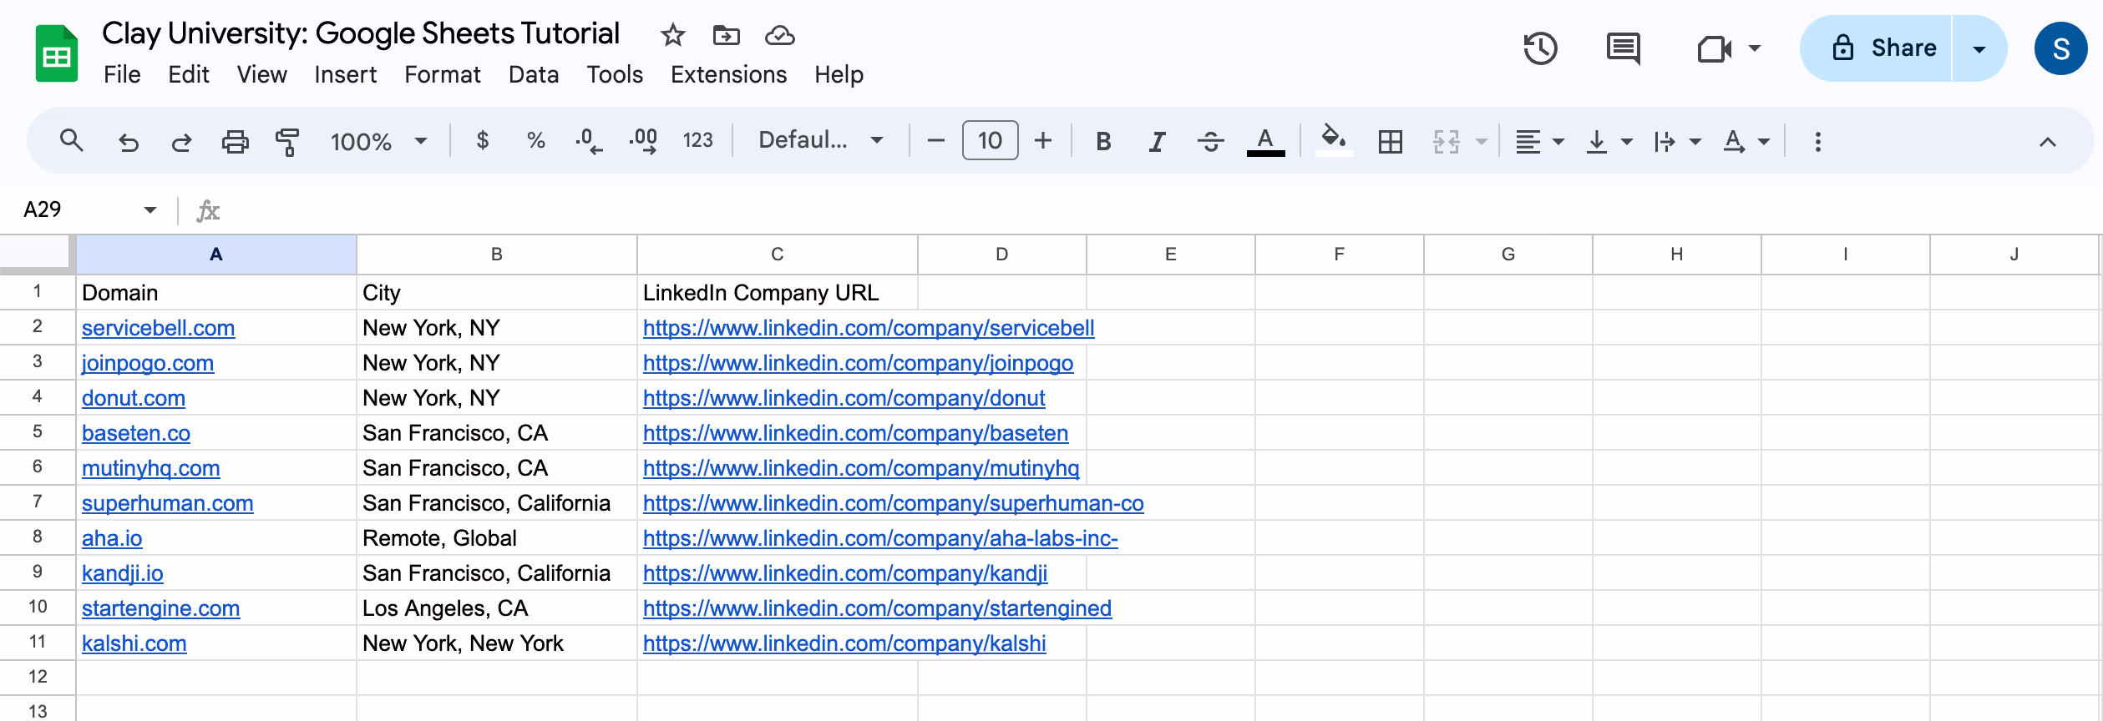
Task: Open the account avatar S
Action: [2060, 48]
